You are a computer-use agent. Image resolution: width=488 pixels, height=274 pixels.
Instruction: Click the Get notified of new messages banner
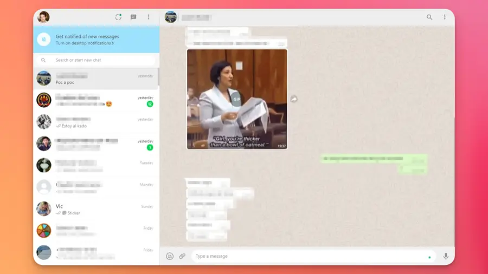[97, 40]
